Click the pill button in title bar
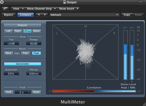The height and width of the screenshot is (106, 146). point(140,2)
